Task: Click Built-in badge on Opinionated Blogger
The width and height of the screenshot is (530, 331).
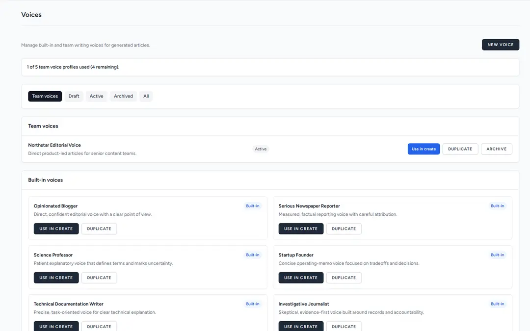Action: click(x=253, y=206)
